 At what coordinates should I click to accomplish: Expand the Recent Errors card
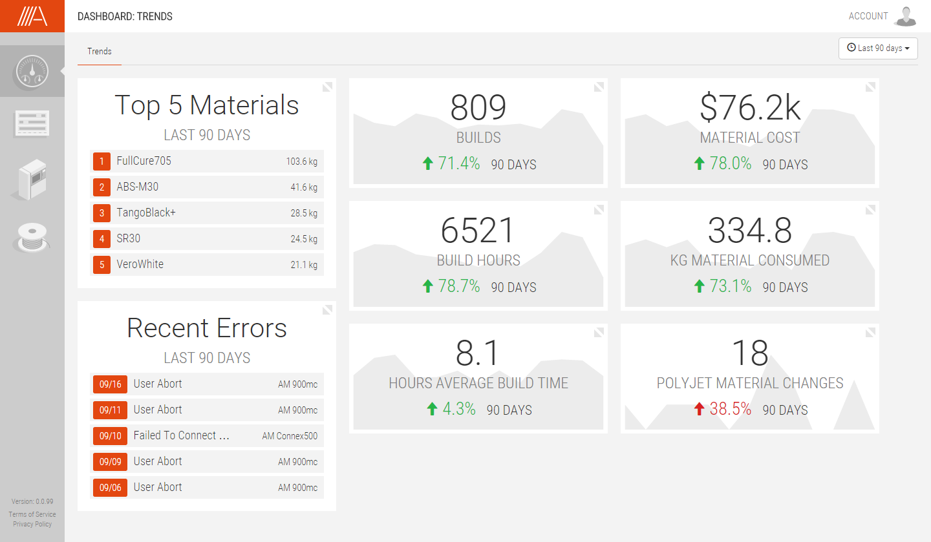click(327, 309)
